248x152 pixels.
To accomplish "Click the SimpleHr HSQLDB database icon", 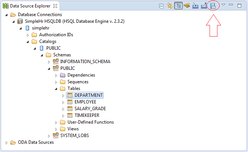I will [x=20, y=21].
